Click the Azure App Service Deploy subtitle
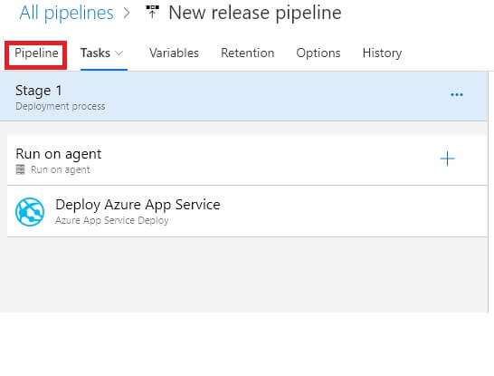 coord(112,220)
